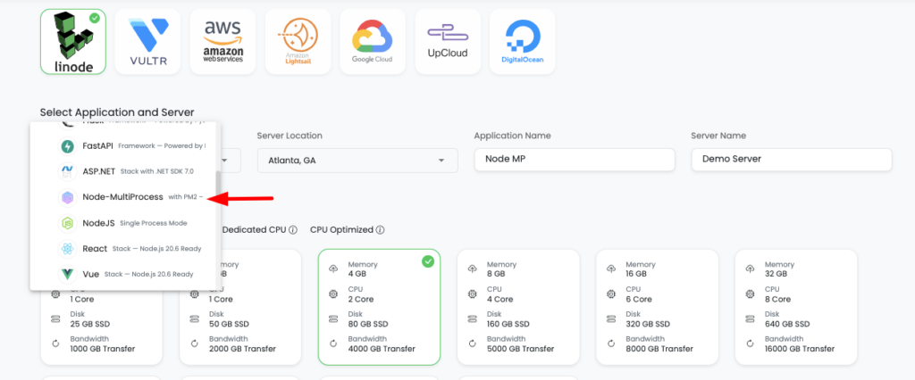Click bandwidth icon on 4000 GB plan

click(x=334, y=343)
